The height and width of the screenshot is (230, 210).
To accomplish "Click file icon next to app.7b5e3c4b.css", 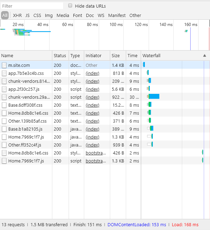I will (x=4, y=73).
